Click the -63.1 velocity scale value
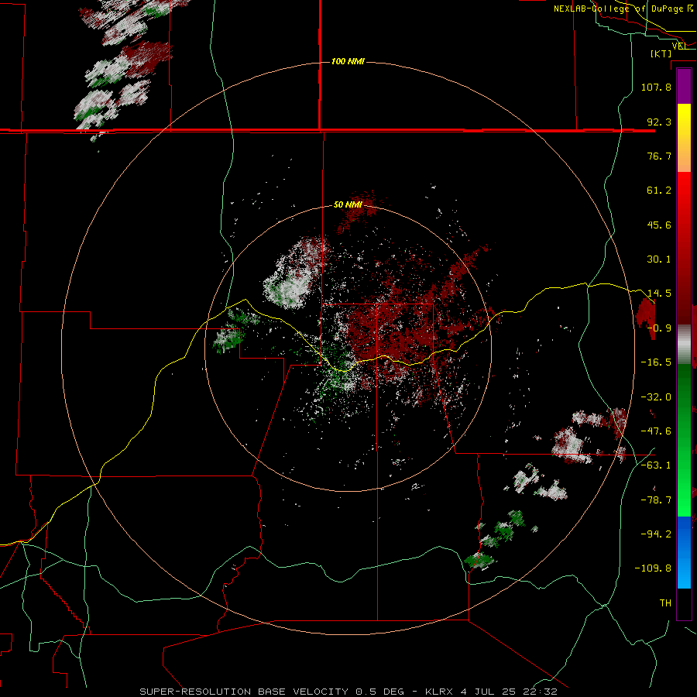 [x=656, y=465]
